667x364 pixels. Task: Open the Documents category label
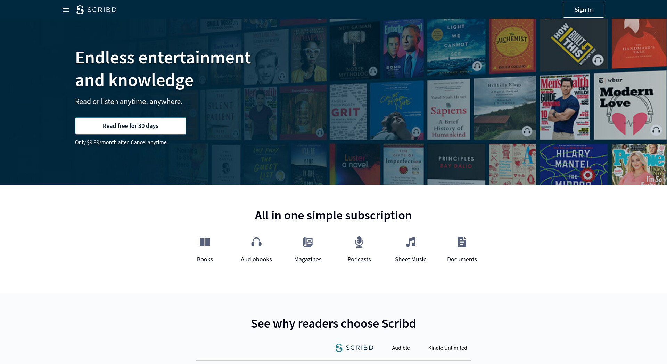462,259
